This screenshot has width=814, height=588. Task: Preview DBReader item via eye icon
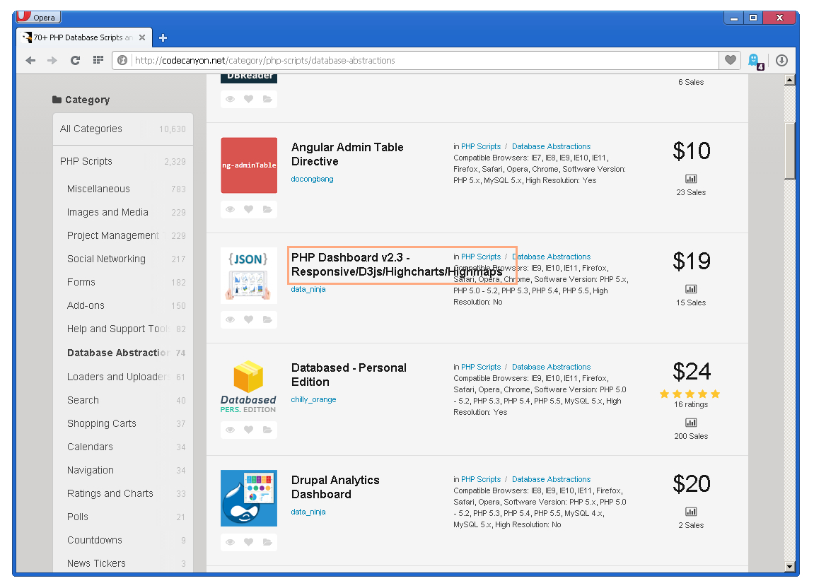pos(230,99)
